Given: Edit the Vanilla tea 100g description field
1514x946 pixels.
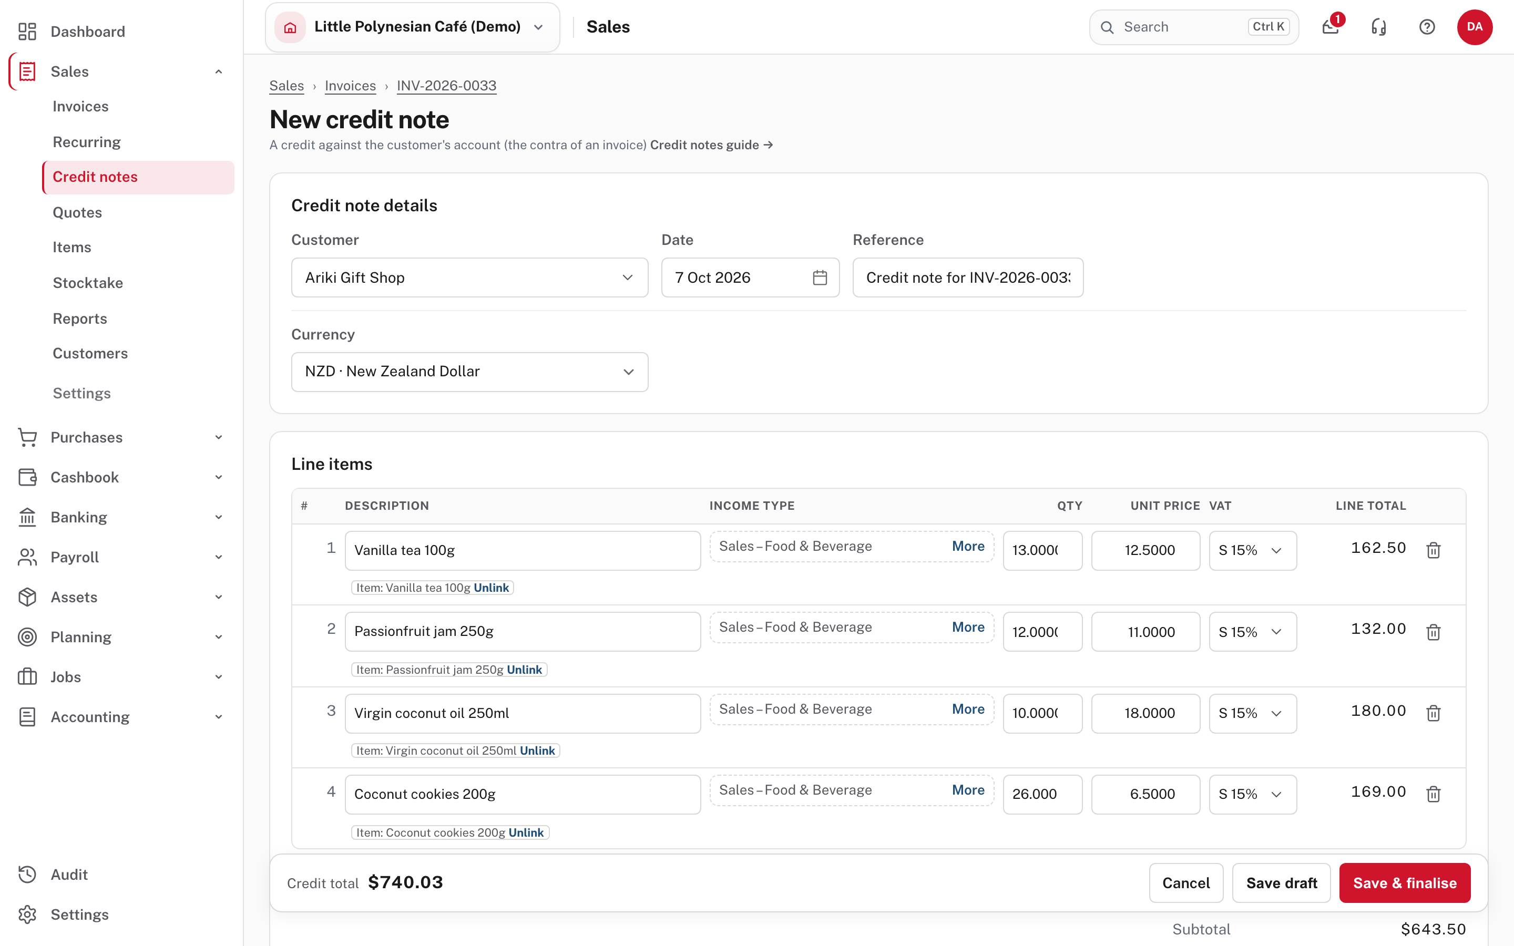Looking at the screenshot, I should coord(523,551).
